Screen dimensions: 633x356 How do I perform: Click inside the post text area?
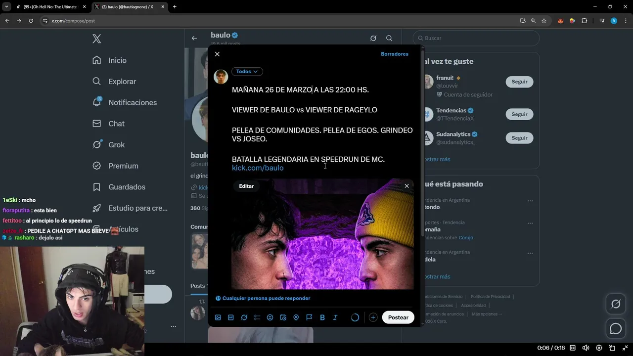[x=322, y=129]
